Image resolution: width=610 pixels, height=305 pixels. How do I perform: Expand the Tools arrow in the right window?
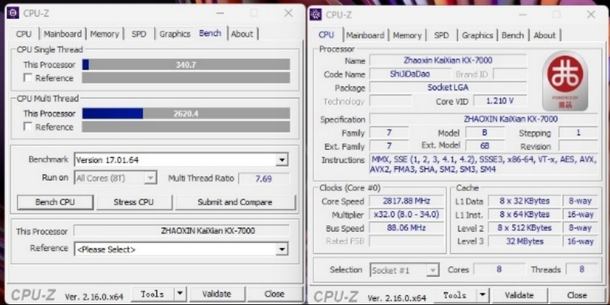pos(482,295)
